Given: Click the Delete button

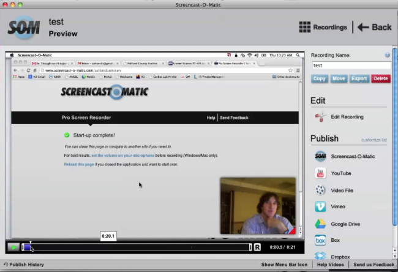Looking at the screenshot, I should [380, 79].
